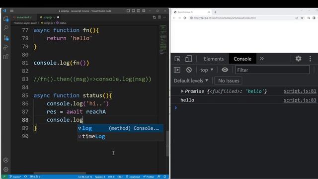Open the Source Control view

(x=6, y=38)
